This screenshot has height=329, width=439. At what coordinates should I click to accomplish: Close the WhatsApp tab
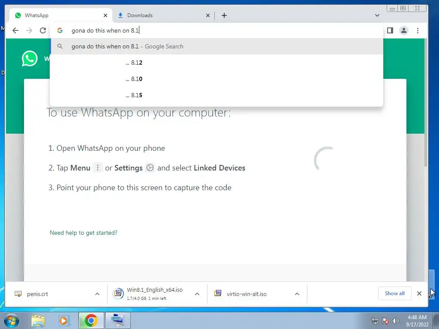coord(105,15)
